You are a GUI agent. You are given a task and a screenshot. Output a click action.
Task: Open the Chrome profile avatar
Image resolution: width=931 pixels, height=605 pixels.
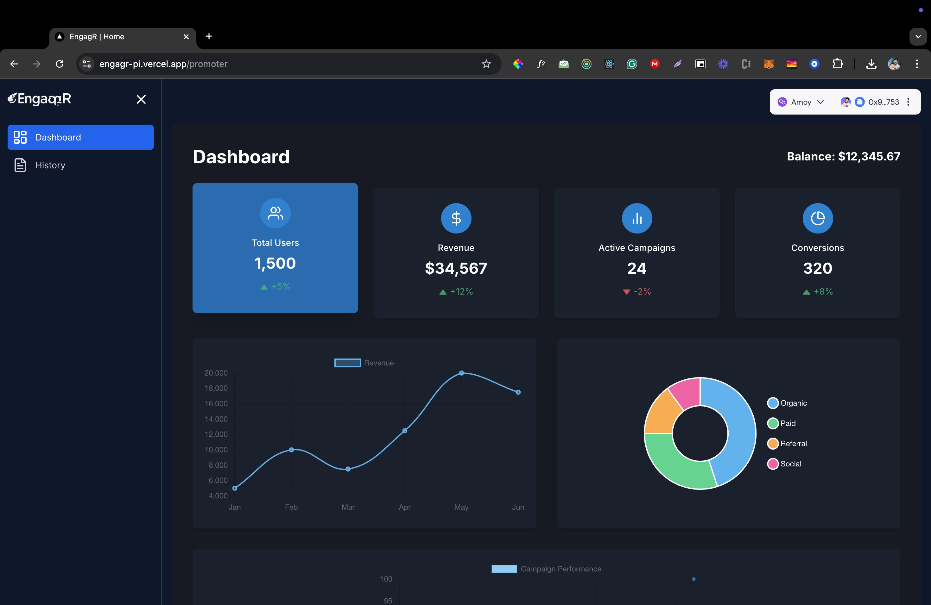pos(894,64)
